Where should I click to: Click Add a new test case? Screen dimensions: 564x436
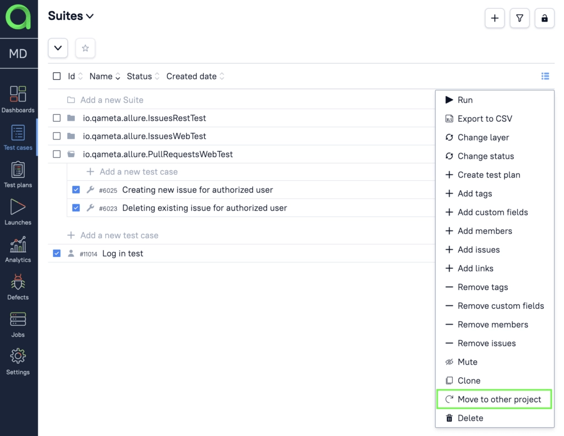coord(138,172)
